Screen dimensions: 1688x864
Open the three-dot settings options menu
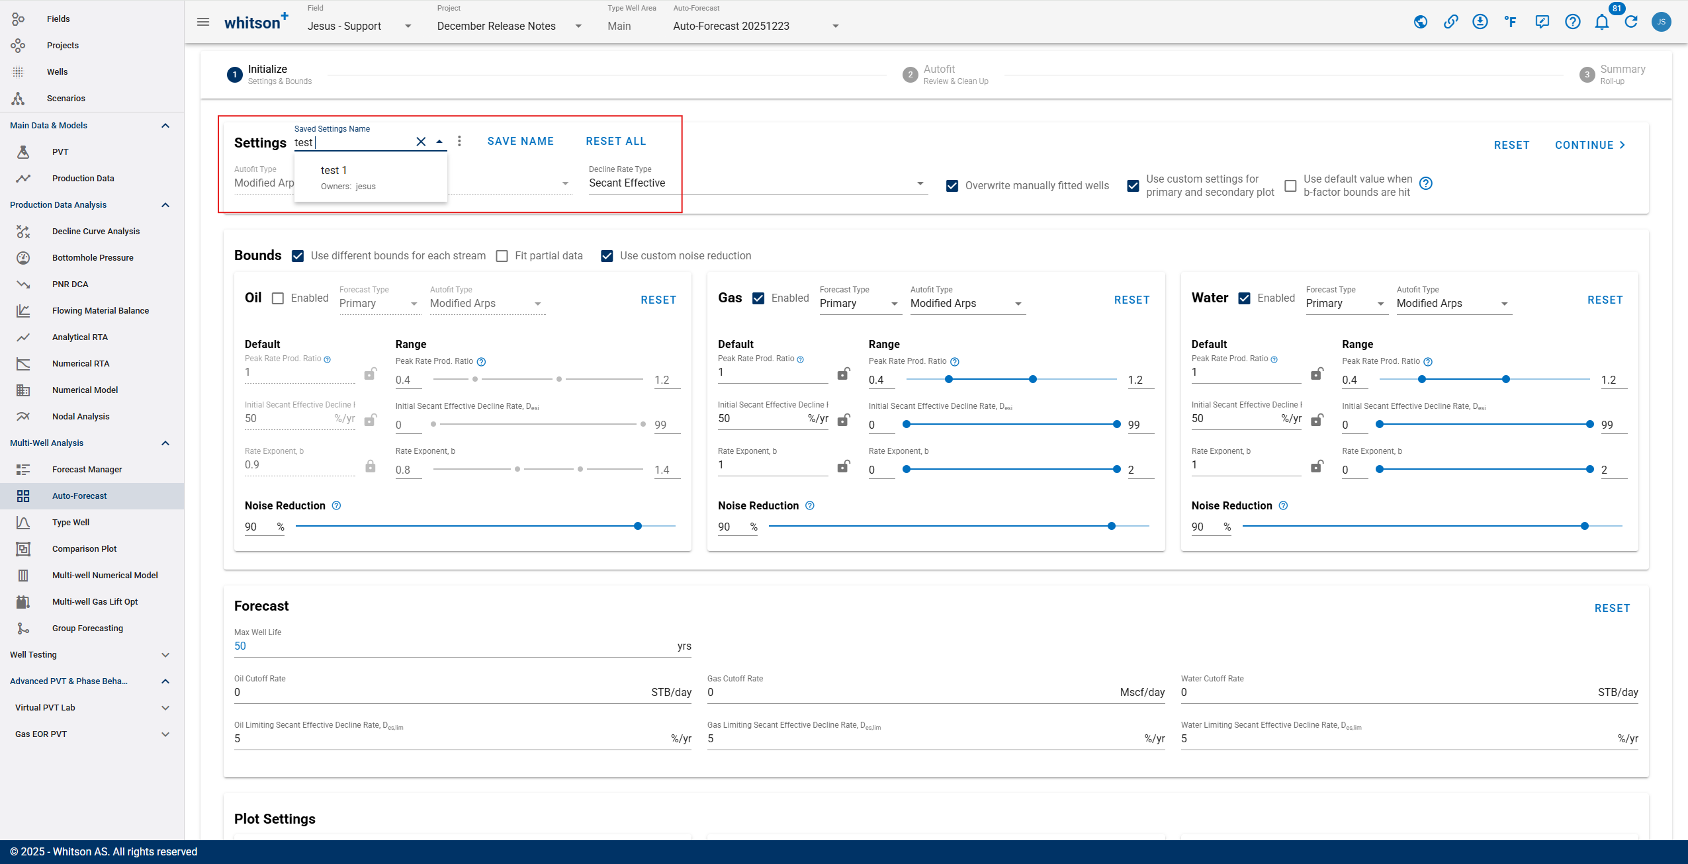459,141
